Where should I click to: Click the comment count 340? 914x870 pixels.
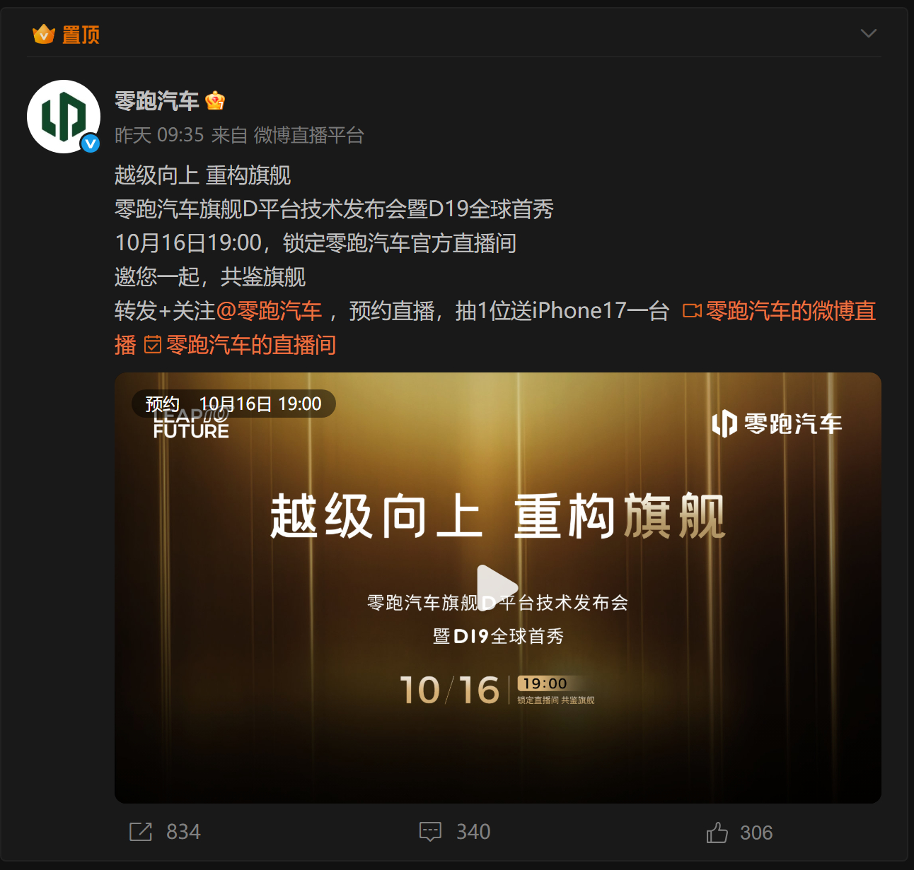[x=473, y=832]
